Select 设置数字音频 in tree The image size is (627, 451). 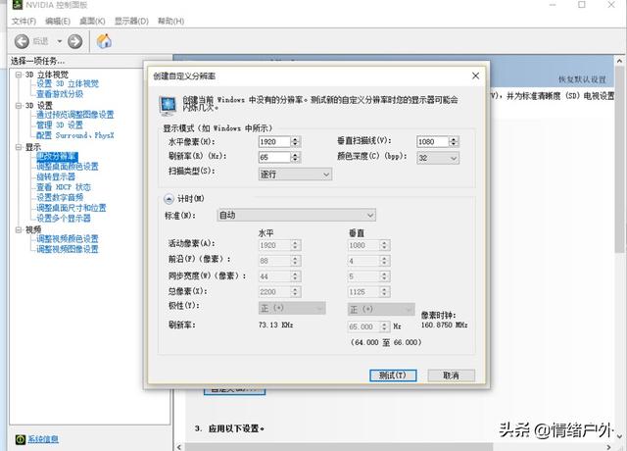(x=60, y=197)
